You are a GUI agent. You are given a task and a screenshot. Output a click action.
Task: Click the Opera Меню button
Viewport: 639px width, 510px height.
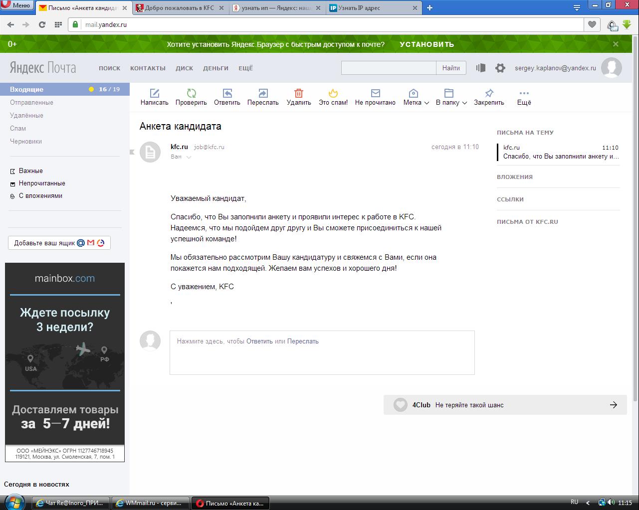18,6
